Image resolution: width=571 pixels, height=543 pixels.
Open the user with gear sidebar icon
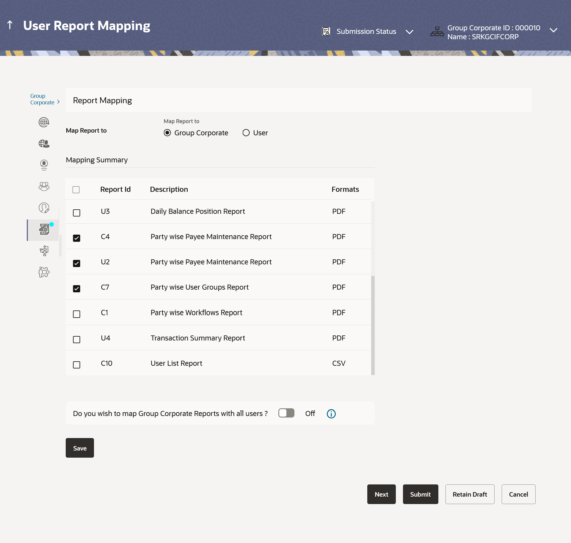(x=44, y=272)
